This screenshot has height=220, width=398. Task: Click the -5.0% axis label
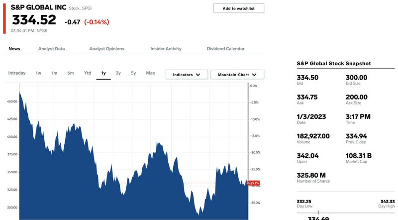tap(254, 103)
